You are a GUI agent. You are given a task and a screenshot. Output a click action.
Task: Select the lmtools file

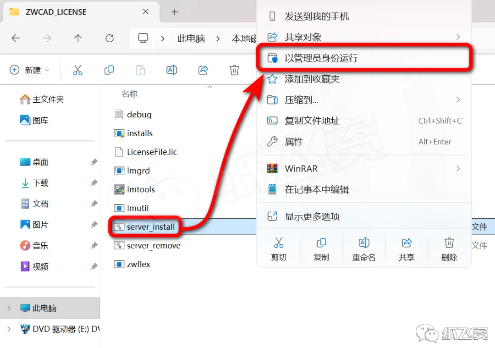pos(134,189)
